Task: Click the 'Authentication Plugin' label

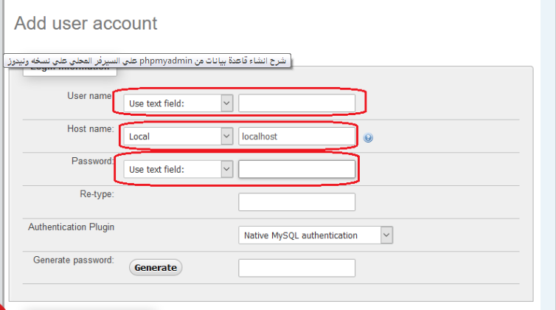Action: tap(71, 227)
